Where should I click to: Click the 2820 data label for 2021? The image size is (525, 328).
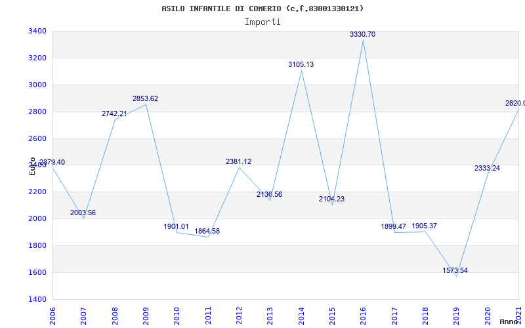click(x=515, y=103)
